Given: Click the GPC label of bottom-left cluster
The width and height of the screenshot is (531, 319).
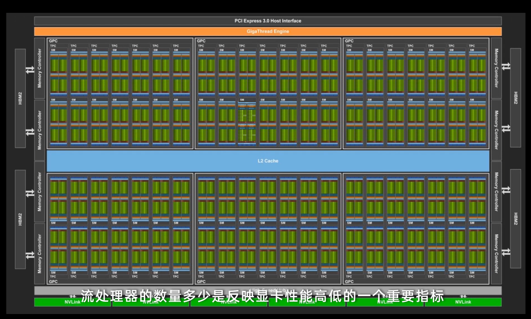Looking at the screenshot, I should click(x=53, y=282).
